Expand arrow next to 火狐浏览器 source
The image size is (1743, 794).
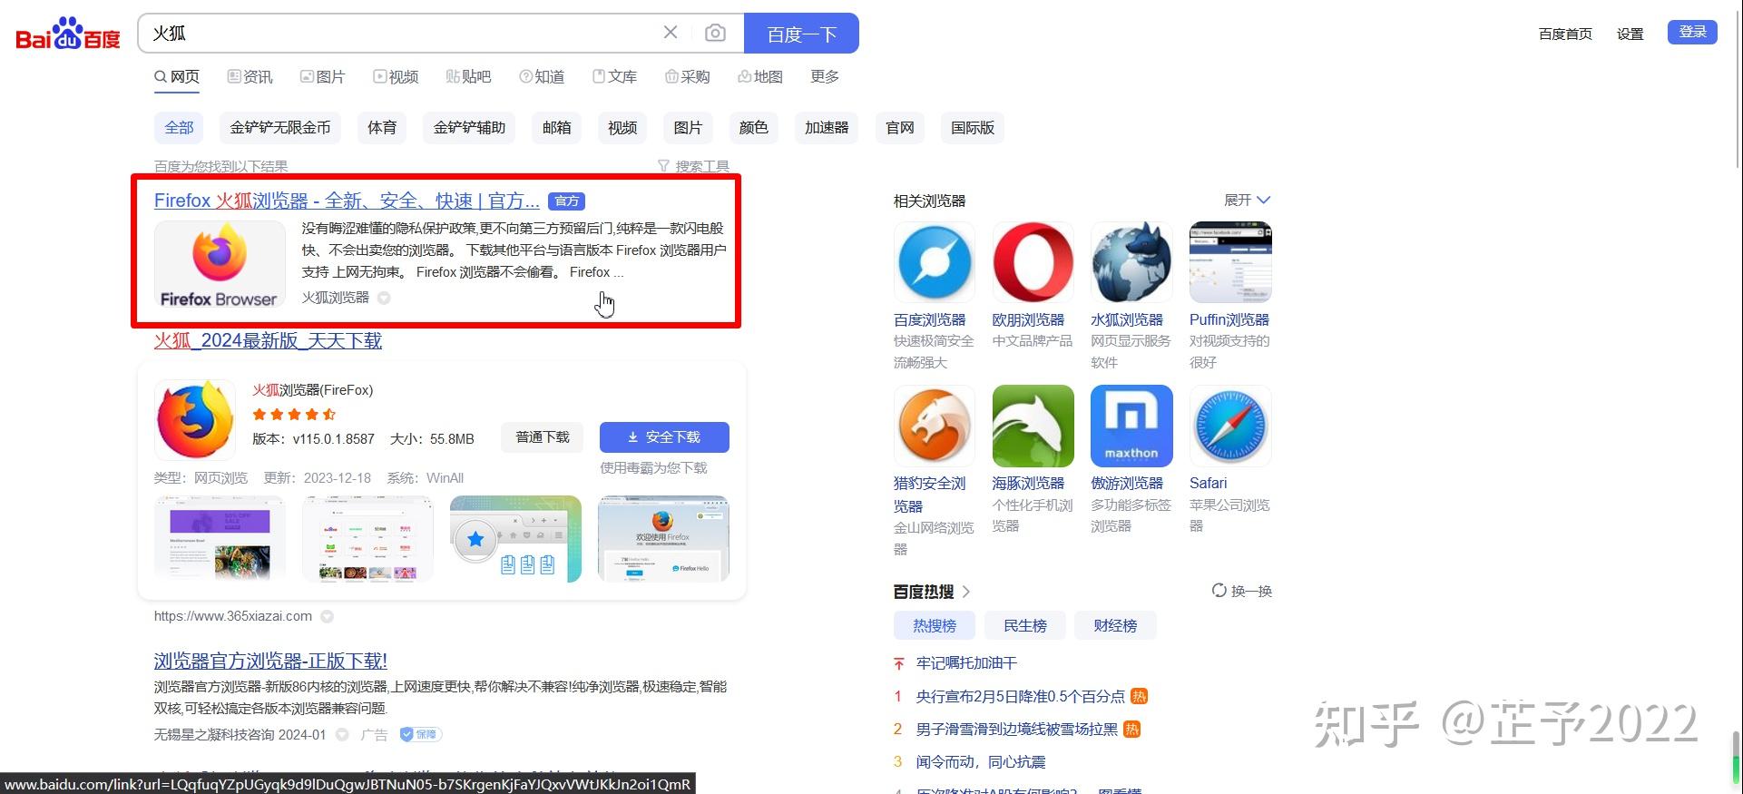tap(384, 298)
